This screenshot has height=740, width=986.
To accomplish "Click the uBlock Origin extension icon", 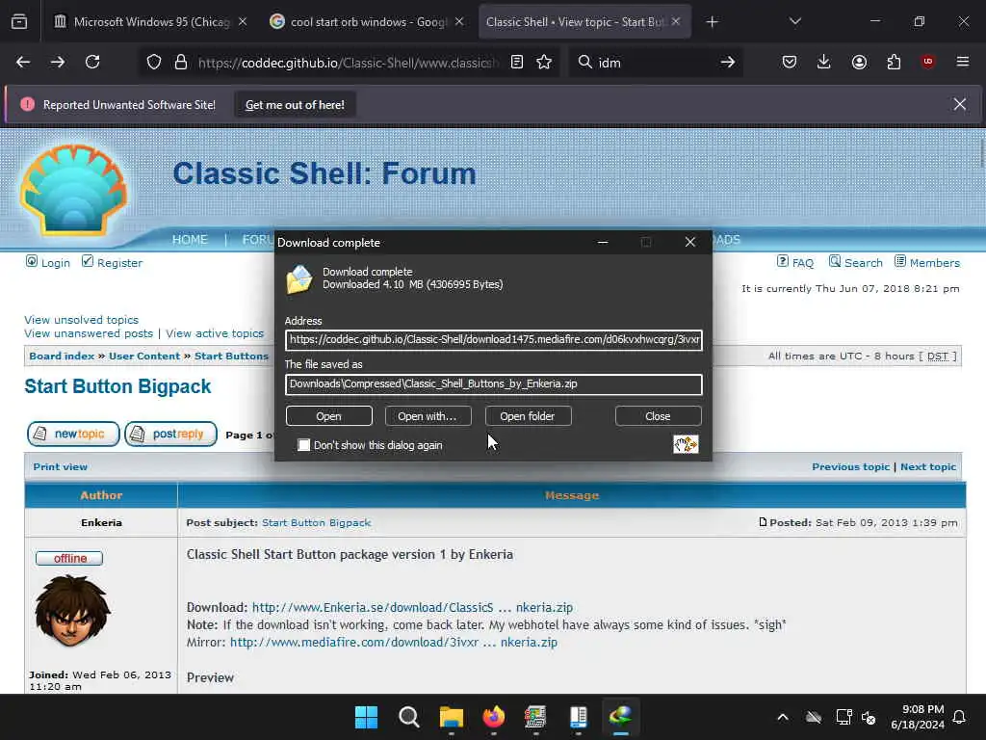I will 928,62.
